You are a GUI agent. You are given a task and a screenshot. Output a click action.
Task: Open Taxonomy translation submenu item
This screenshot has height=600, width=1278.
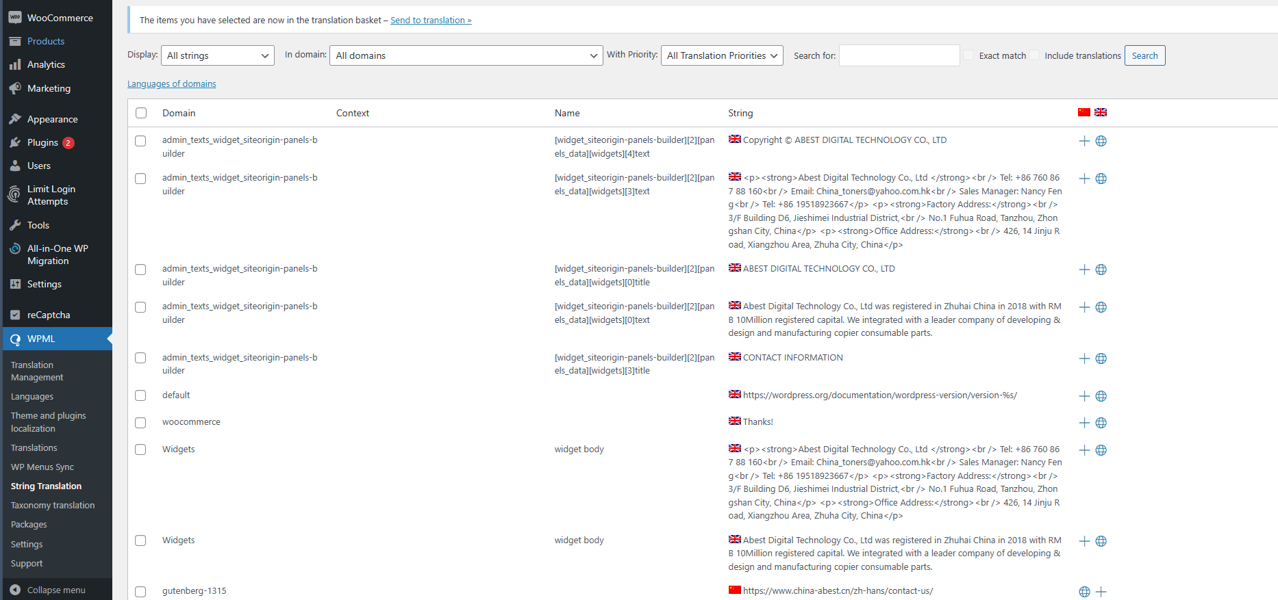[x=53, y=506]
